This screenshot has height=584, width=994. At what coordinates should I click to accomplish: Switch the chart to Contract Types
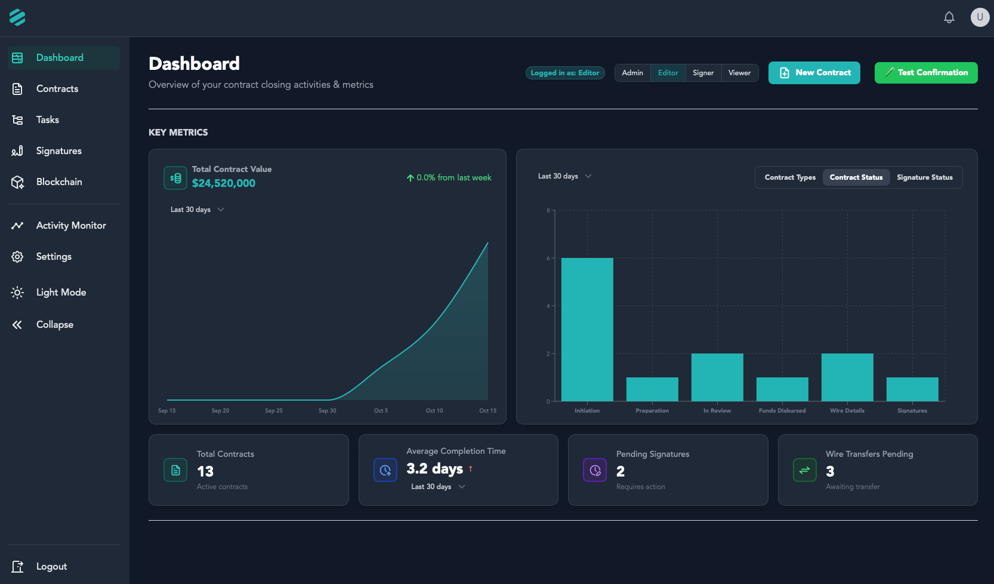coord(789,177)
